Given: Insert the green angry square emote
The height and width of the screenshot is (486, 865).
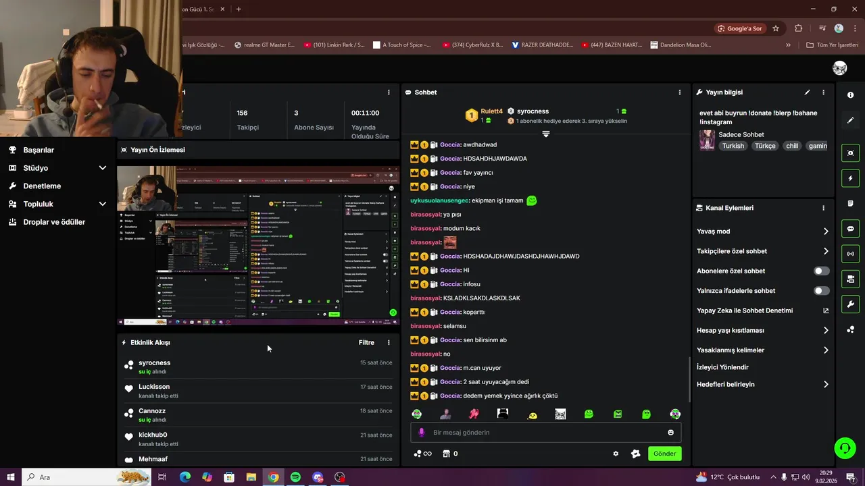Looking at the screenshot, I should point(618,414).
